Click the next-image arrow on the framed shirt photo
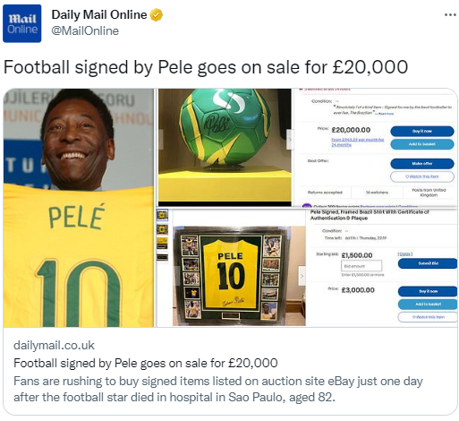Image resolution: width=459 pixels, height=421 pixels. 302,276
